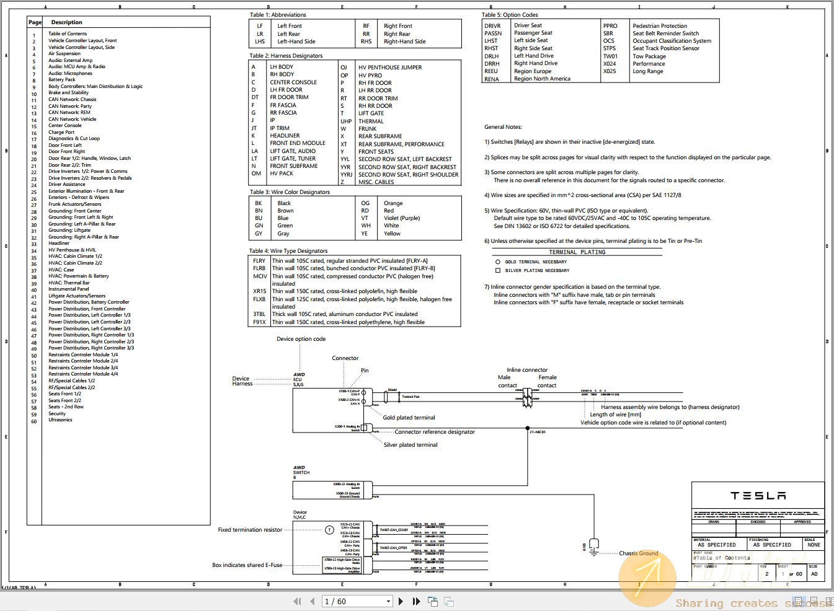834x611 pixels.
Task: Select 'Charge Port' contents row
Action: pos(61,132)
